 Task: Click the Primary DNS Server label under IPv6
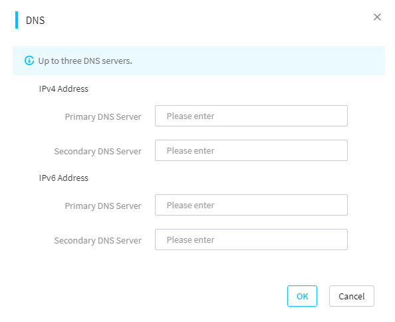(x=103, y=206)
